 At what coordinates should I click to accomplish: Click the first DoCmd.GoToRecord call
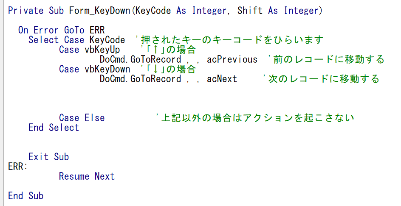point(141,59)
